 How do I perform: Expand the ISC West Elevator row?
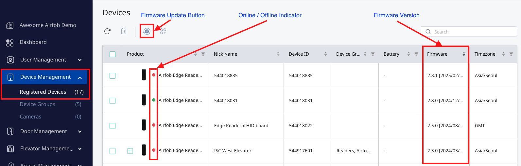click(x=130, y=151)
